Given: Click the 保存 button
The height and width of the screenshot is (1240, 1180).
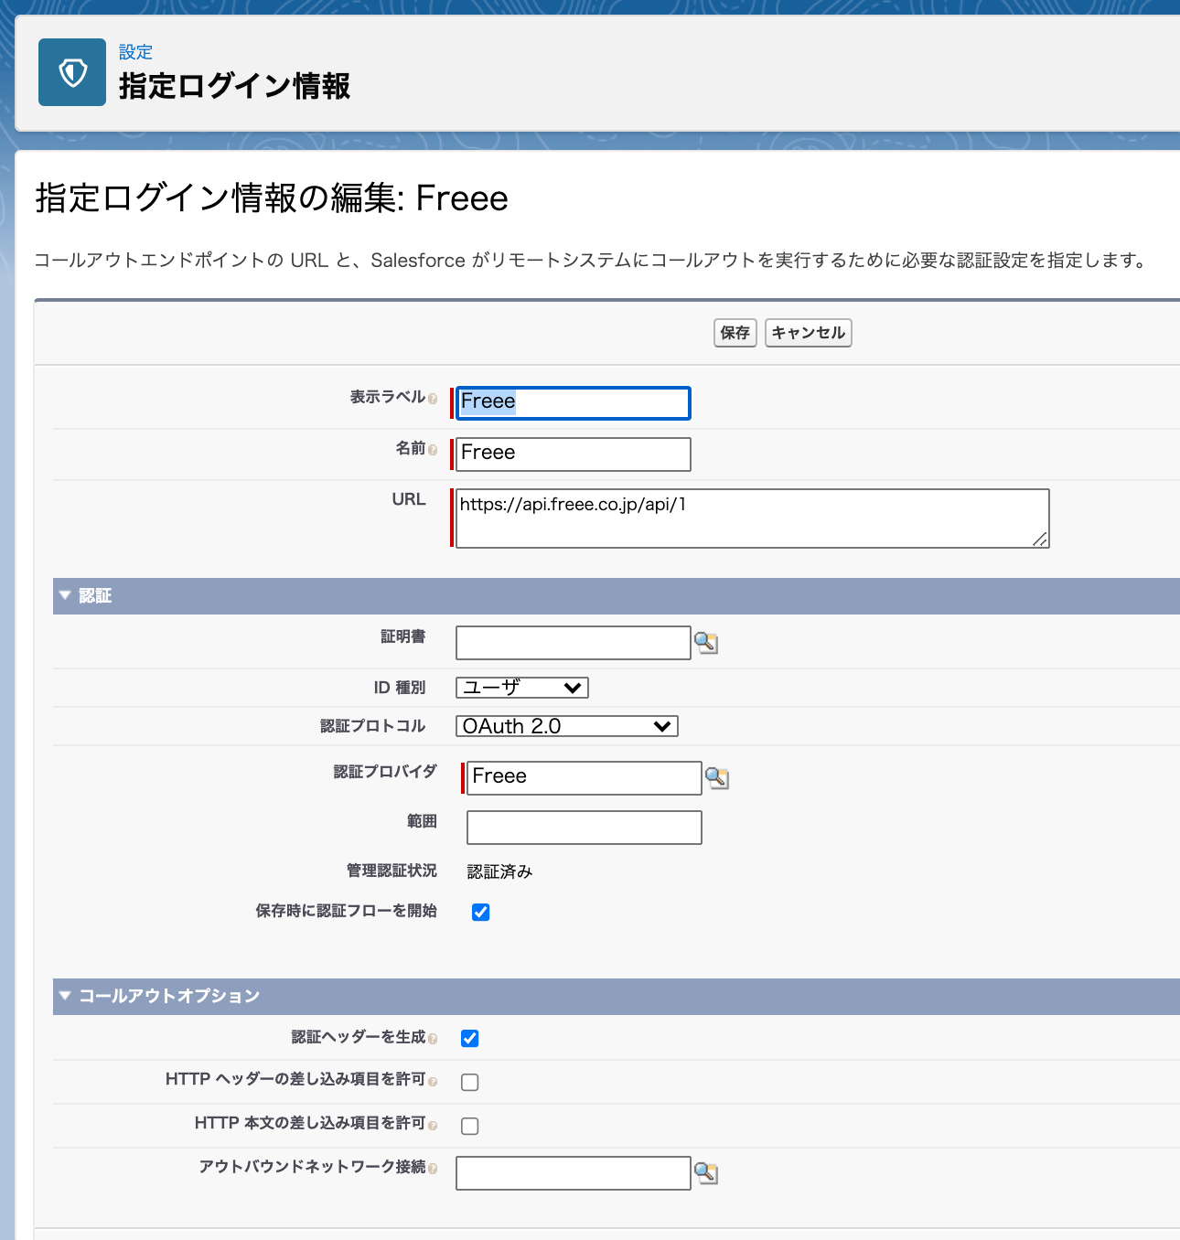Looking at the screenshot, I should point(735,333).
